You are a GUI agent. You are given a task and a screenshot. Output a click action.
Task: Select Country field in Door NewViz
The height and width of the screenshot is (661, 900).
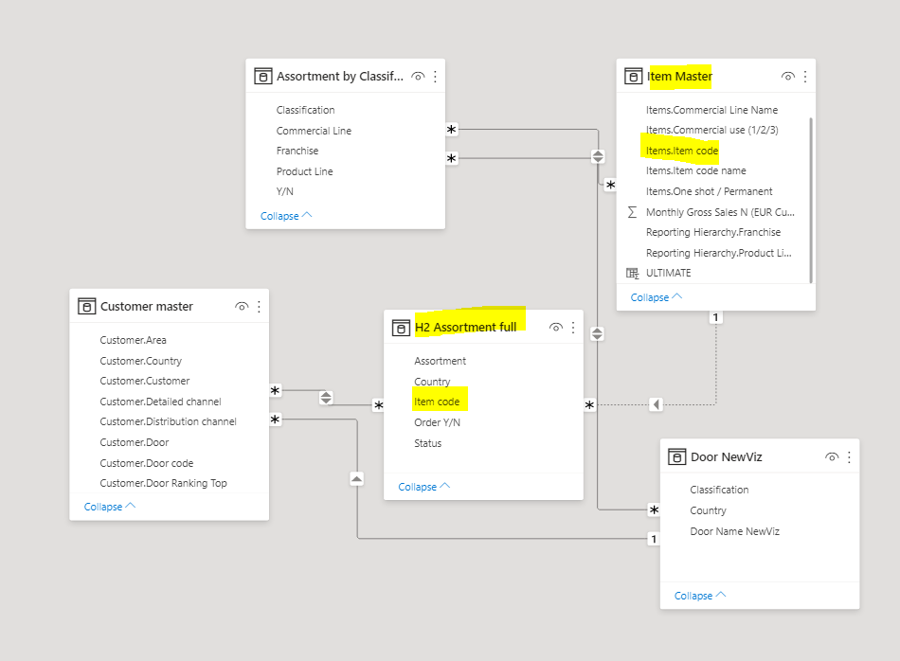(709, 510)
